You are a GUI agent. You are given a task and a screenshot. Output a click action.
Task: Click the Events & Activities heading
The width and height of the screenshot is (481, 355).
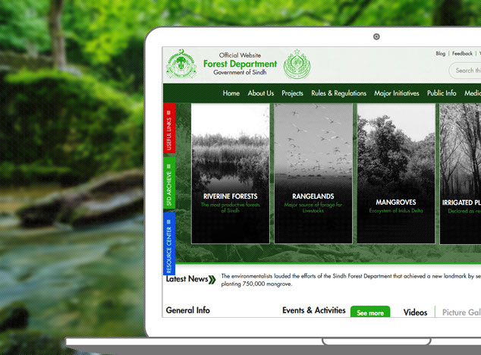tap(314, 310)
